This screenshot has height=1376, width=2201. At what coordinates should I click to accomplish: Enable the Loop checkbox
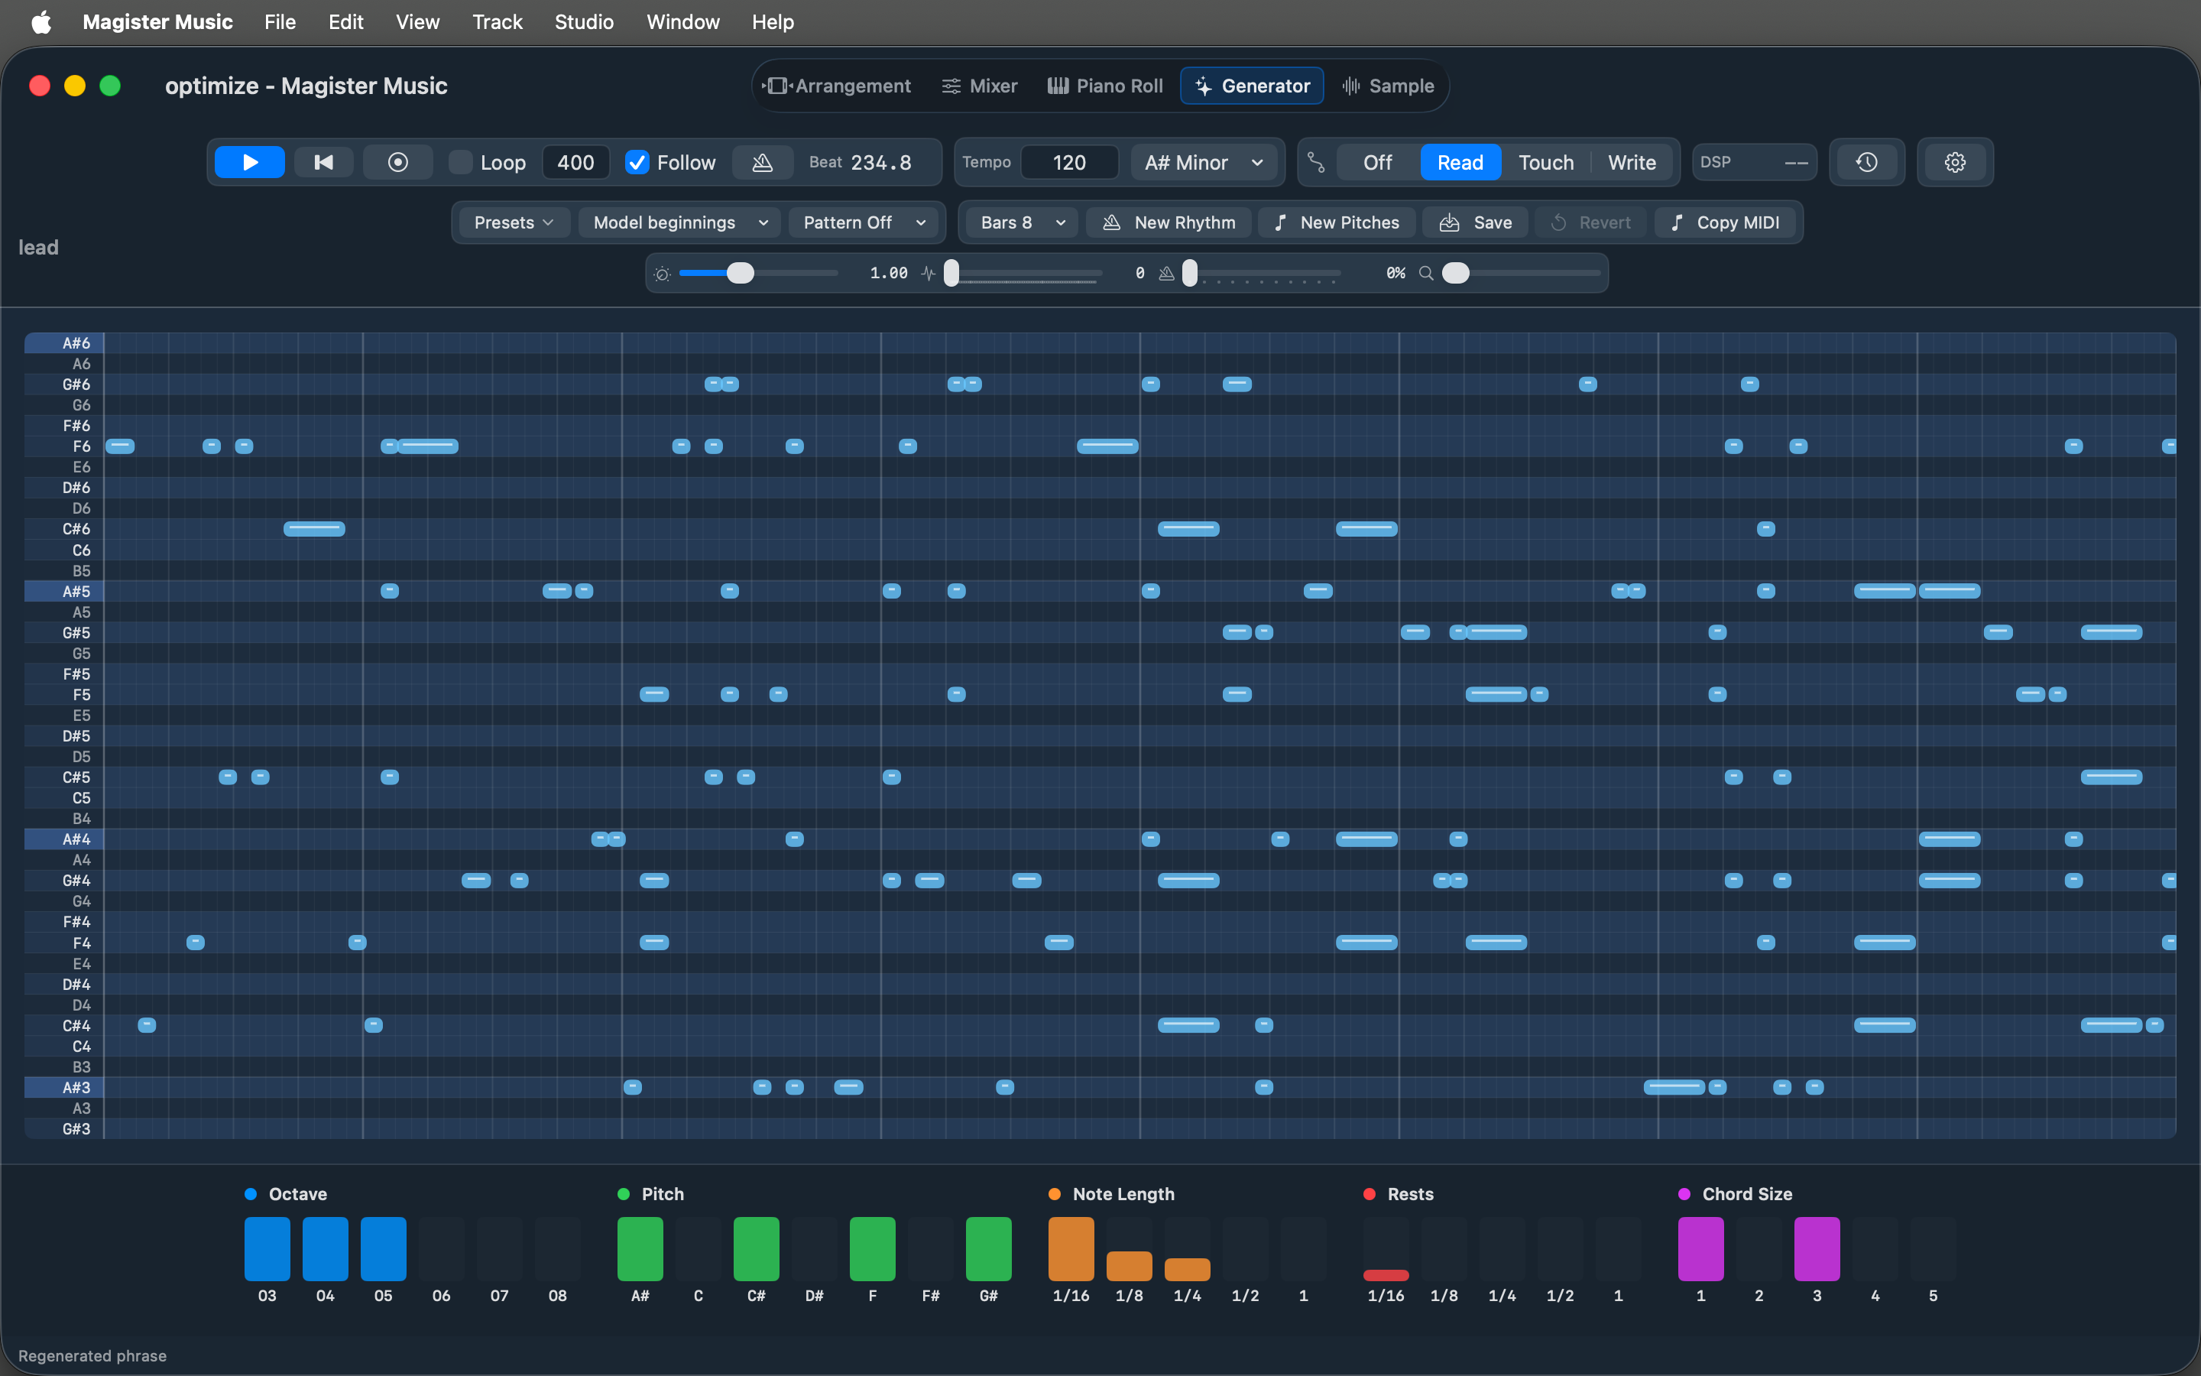[x=460, y=162]
